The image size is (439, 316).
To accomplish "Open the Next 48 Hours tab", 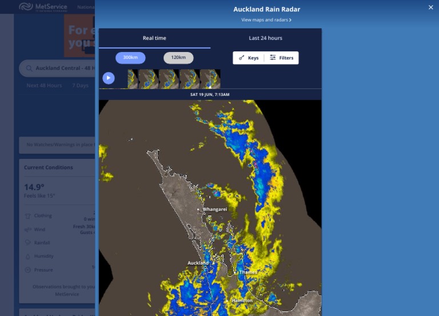I will pos(44,86).
